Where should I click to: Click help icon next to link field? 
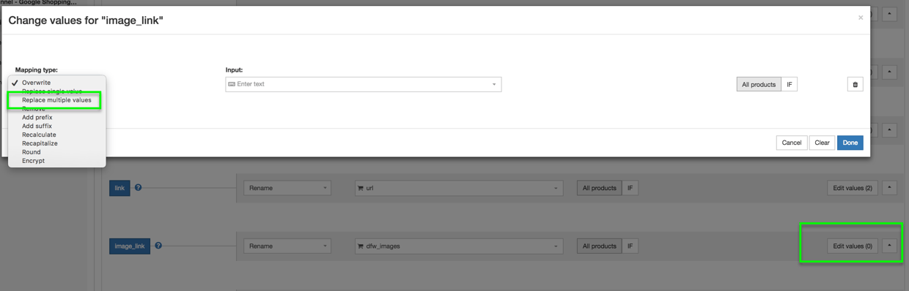pos(138,188)
